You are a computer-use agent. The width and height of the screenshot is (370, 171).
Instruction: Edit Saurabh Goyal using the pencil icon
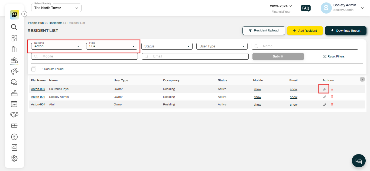[324, 89]
